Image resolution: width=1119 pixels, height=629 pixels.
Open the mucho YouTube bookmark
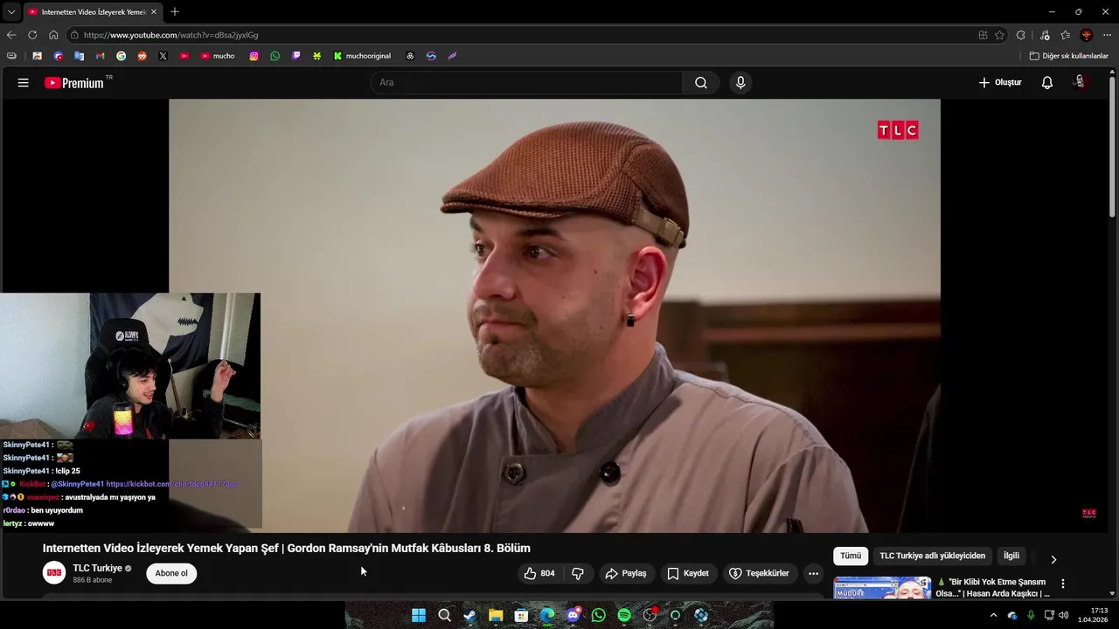(x=218, y=56)
